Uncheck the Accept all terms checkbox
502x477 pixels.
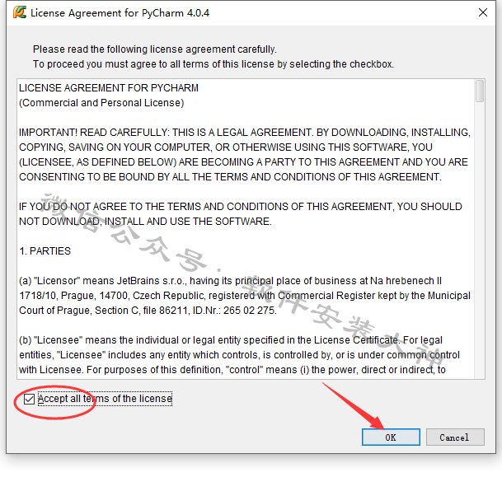[x=29, y=399]
